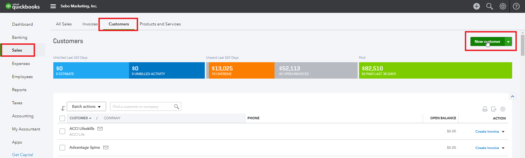The width and height of the screenshot is (525, 158).
Task: Open the New customer dropdown arrow
Action: pos(508,42)
